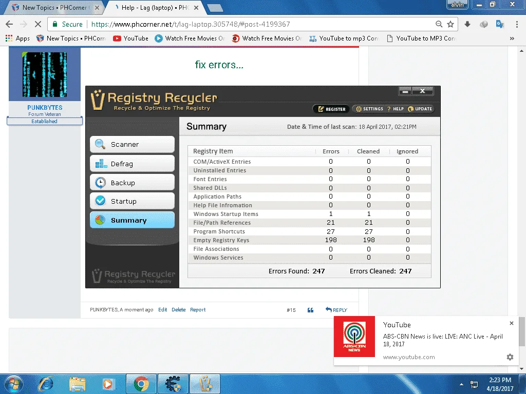This screenshot has height=394, width=526.
Task: Show hidden system tray icons
Action: pyautogui.click(x=462, y=384)
